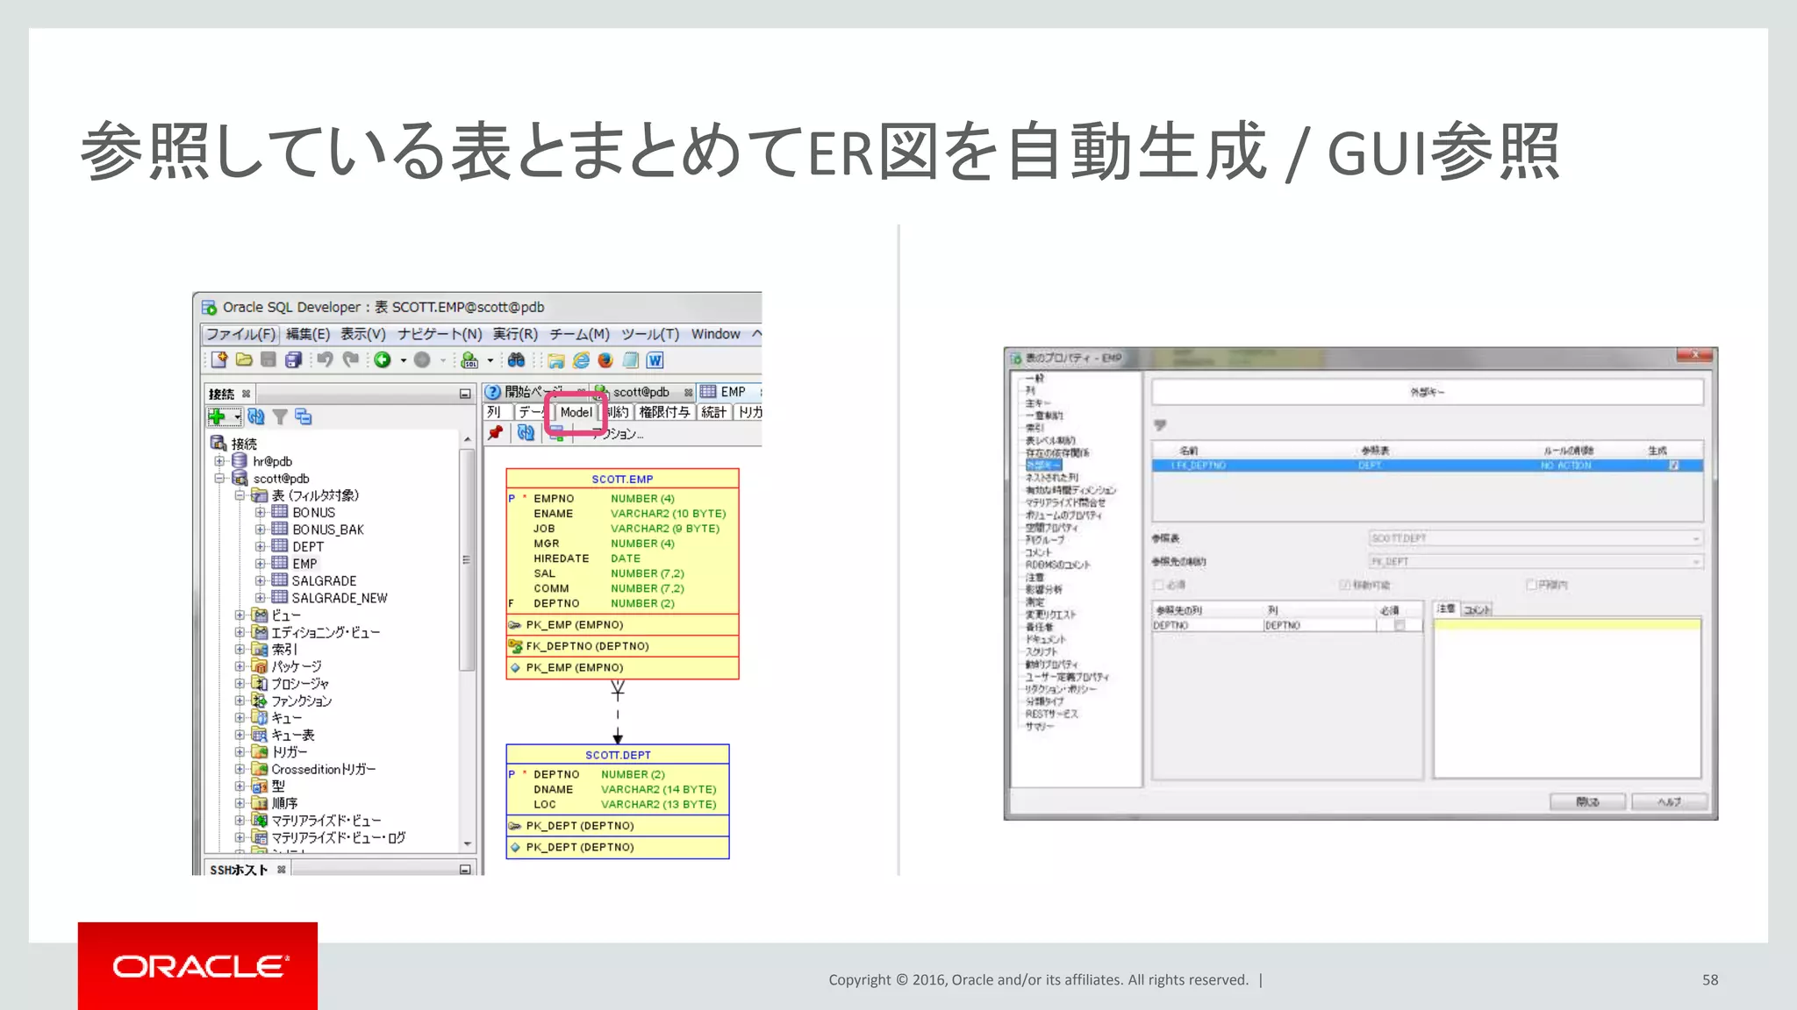Click the Save All toolbar icon
This screenshot has width=1797, height=1010.
pyautogui.click(x=293, y=359)
